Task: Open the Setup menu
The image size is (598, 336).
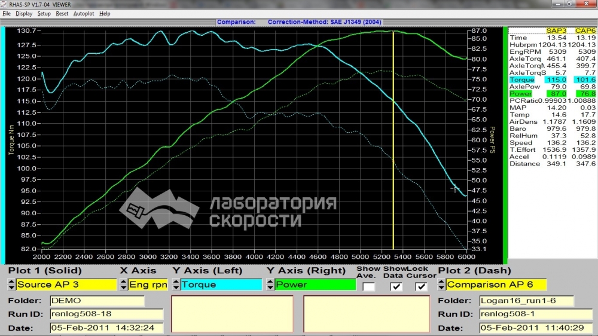Action: [44, 14]
